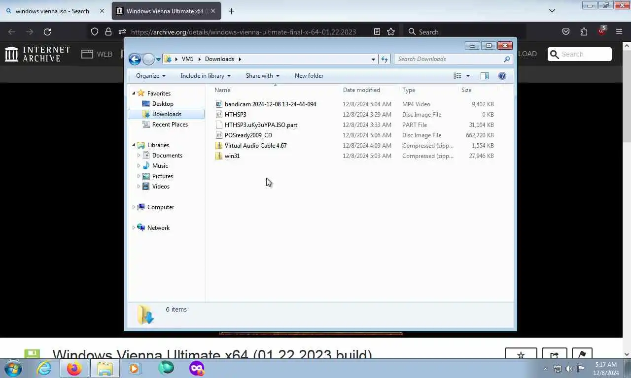Launch Internet Explorer from taskbar
Screen dimensions: 631x378
[44, 368]
